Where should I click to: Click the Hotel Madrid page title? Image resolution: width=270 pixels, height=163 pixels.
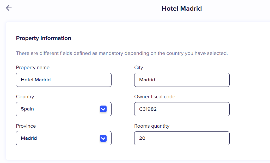click(182, 9)
